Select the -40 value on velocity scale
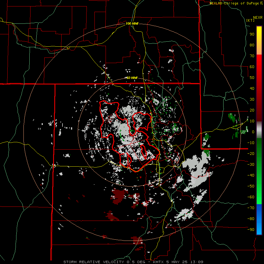 click(x=251, y=175)
